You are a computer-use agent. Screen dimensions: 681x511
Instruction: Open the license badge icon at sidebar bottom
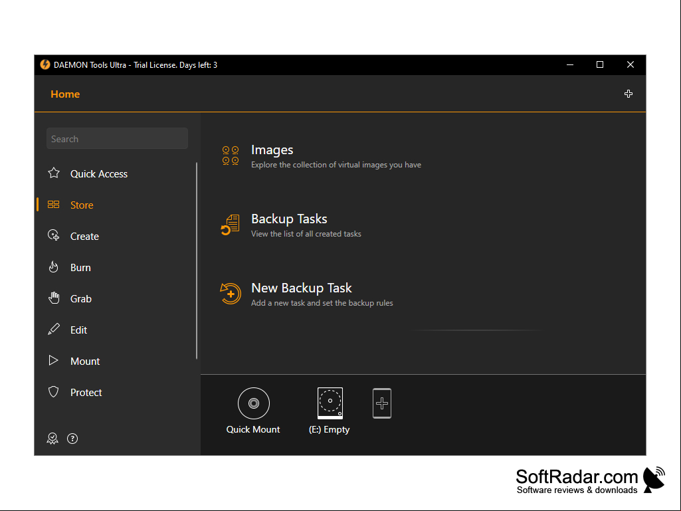tap(52, 439)
